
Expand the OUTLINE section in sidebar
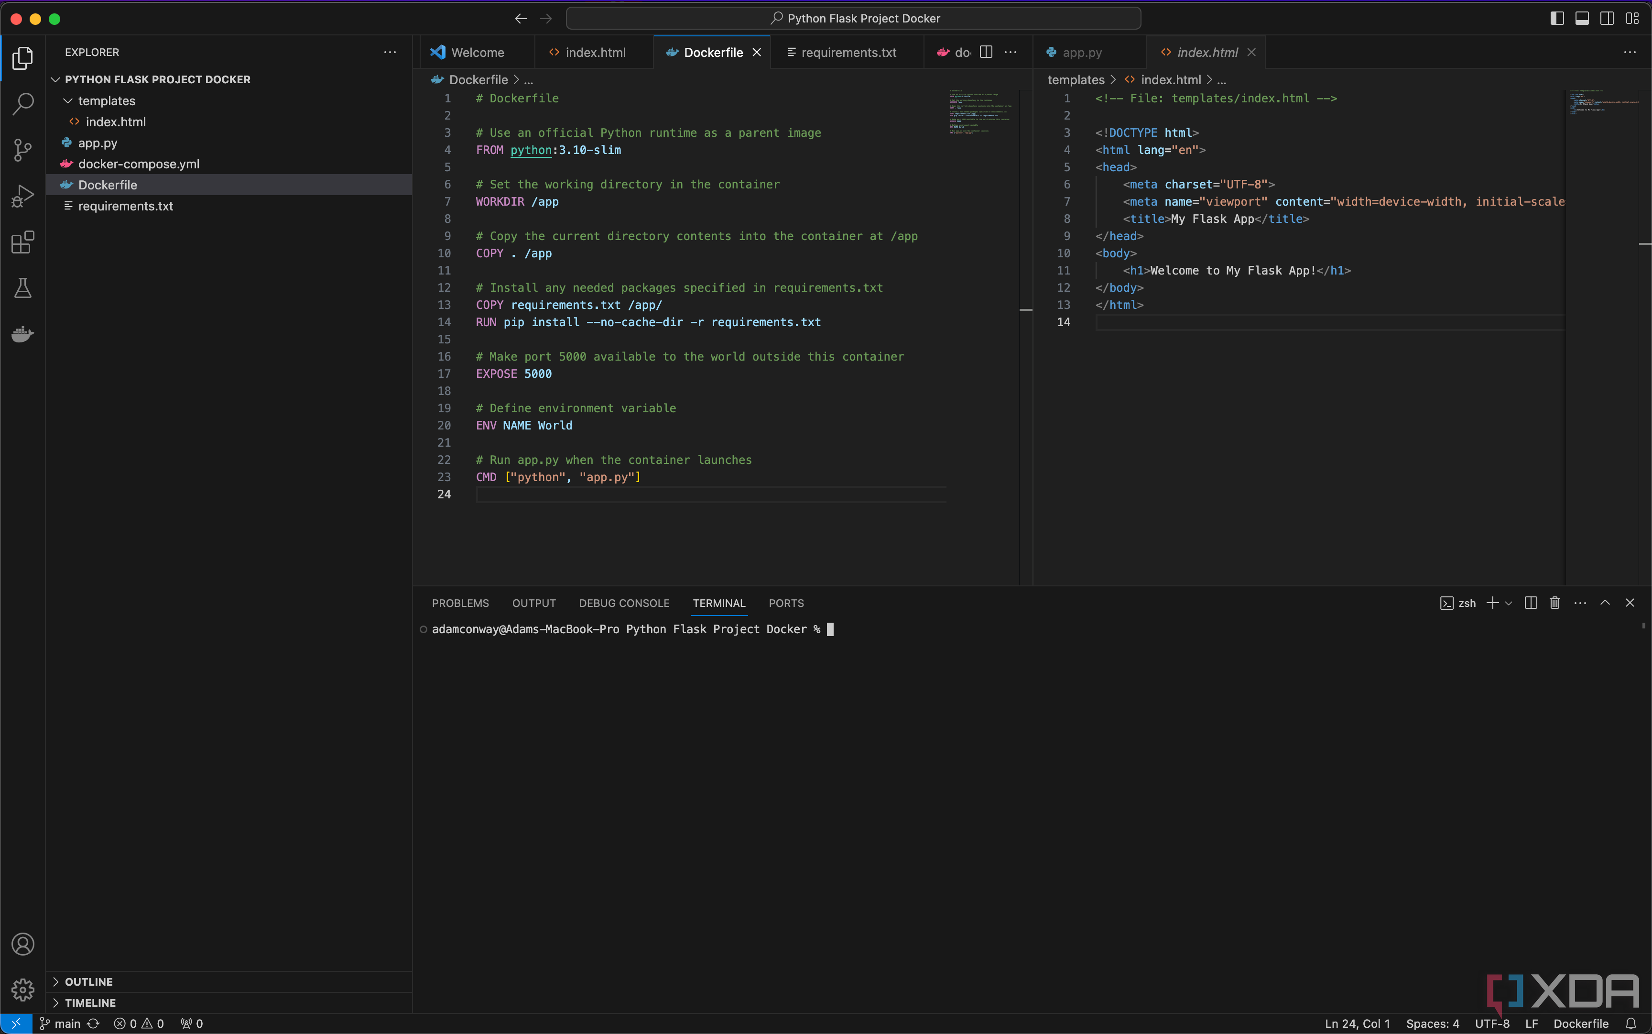[89, 981]
